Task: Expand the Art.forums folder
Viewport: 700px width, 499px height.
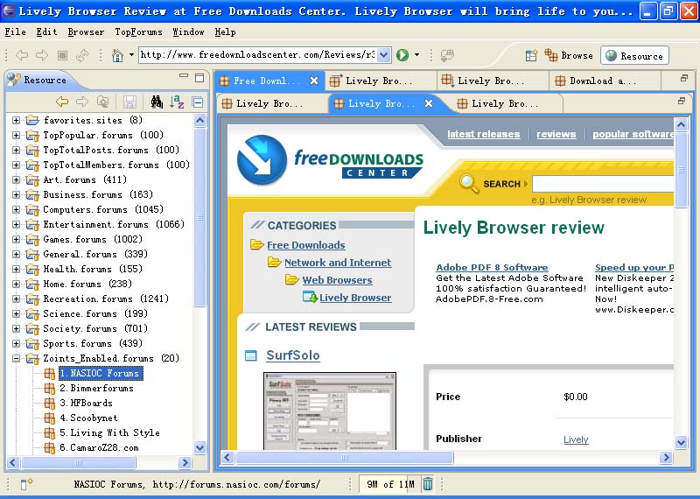Action: 16,179
